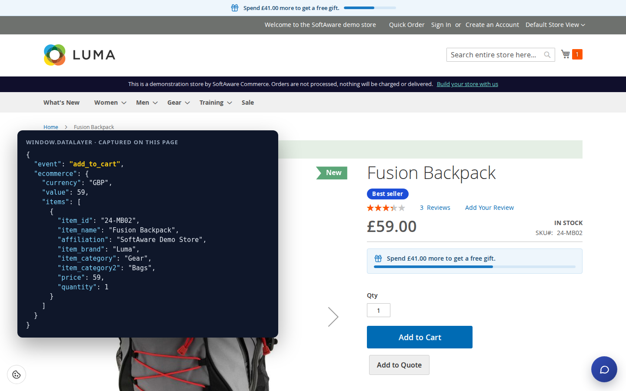Viewport: 626px width, 391px height.
Task: Click Sign In link
Action: click(x=441, y=25)
